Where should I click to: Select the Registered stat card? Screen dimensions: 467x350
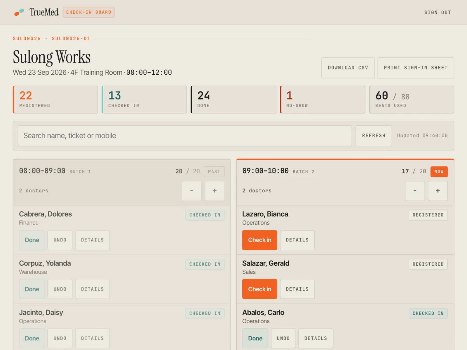(x=55, y=99)
